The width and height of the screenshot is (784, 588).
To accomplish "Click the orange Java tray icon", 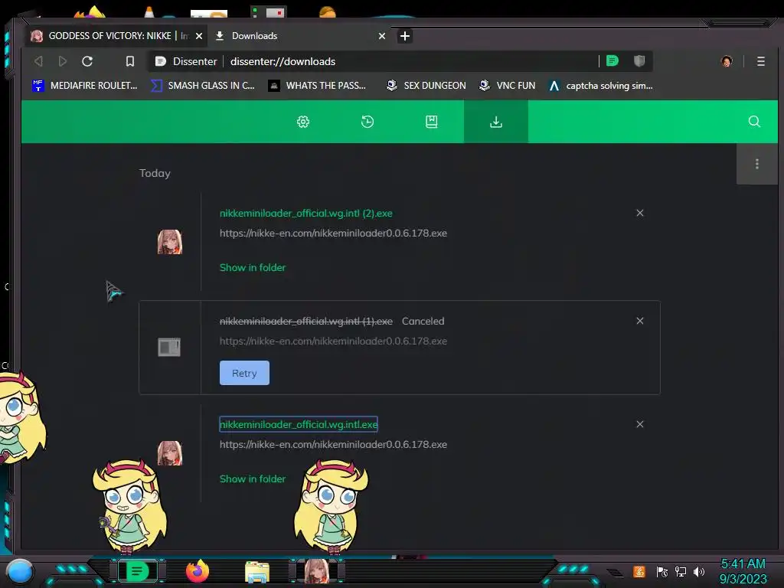I will [639, 571].
